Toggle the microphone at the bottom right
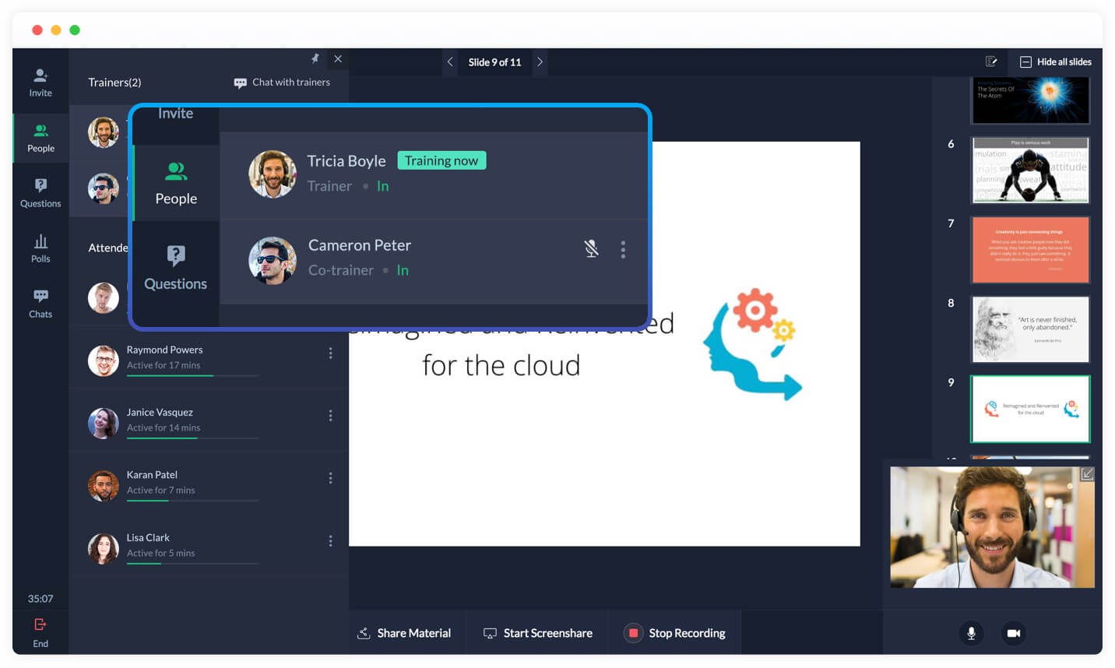This screenshot has height=668, width=1115. coord(971,633)
